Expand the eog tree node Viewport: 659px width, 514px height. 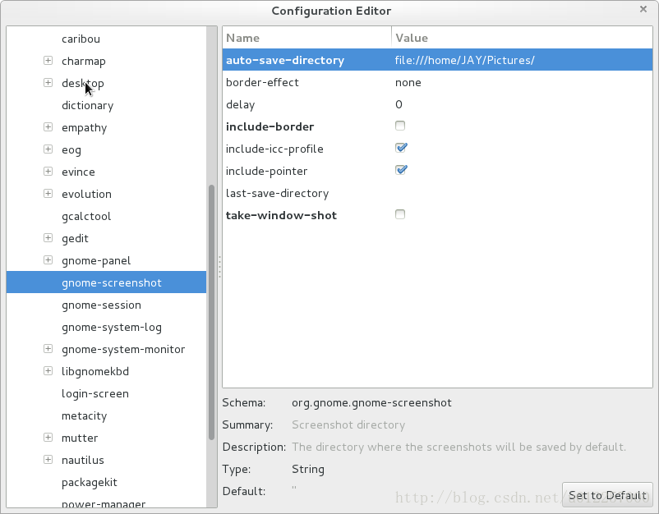tap(48, 149)
